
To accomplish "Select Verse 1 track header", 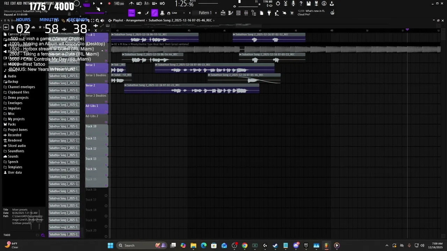I will coord(96,68).
